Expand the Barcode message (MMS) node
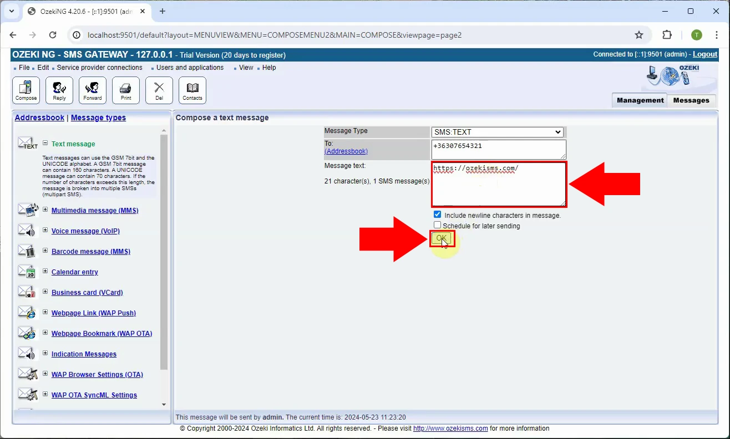The height and width of the screenshot is (439, 730). [x=45, y=251]
